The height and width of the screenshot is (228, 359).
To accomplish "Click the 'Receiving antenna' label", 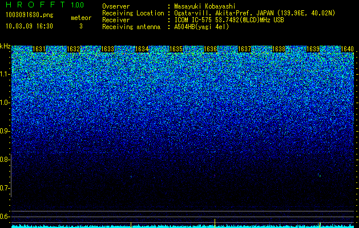I will [x=131, y=27].
